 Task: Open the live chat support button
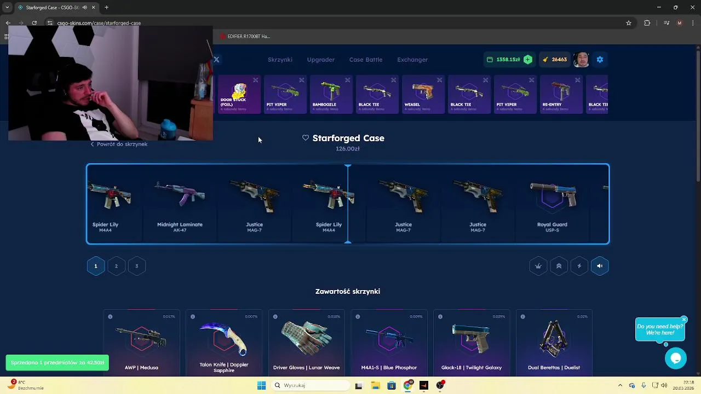click(676, 358)
